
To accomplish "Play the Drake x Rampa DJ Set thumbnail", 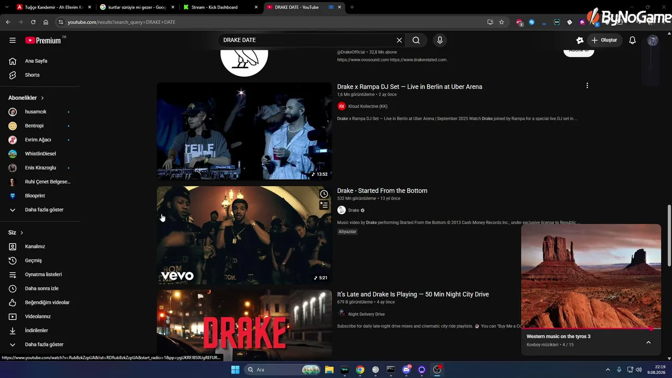I will 244,131.
